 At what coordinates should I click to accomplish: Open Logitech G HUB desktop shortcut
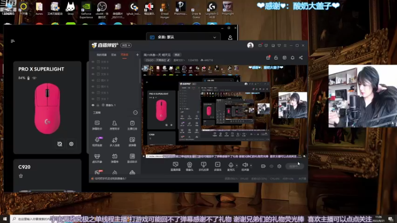(x=212, y=10)
